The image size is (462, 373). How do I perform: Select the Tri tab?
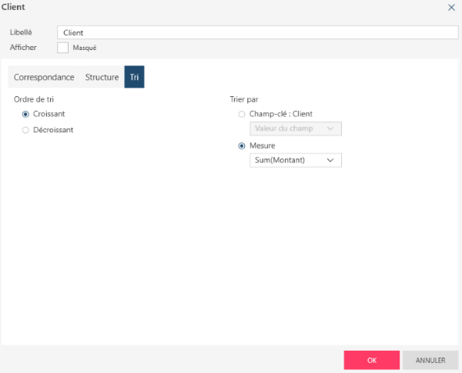[134, 78]
